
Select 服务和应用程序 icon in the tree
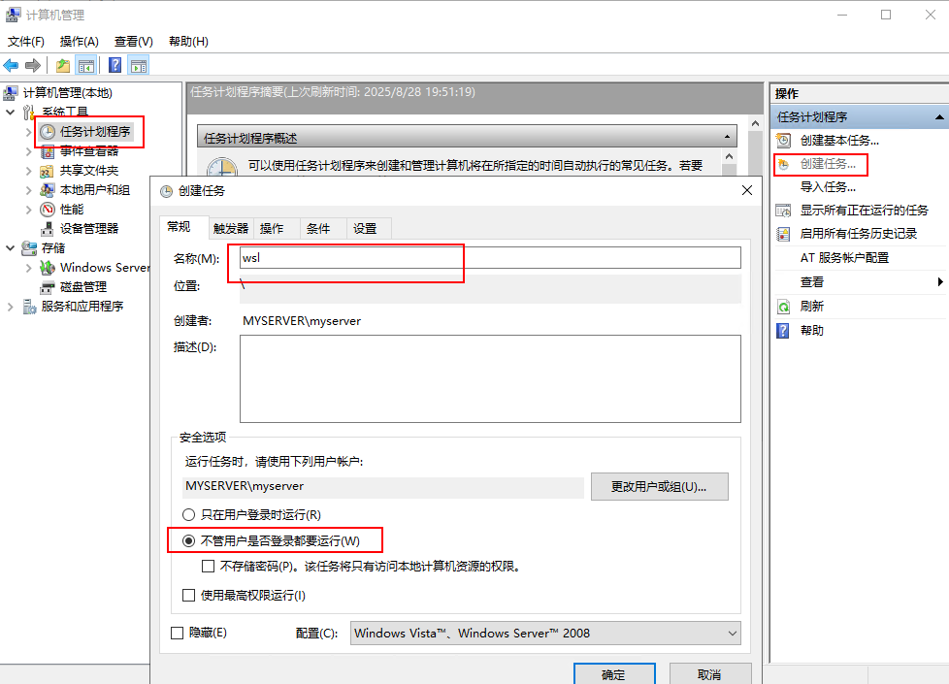(x=29, y=307)
